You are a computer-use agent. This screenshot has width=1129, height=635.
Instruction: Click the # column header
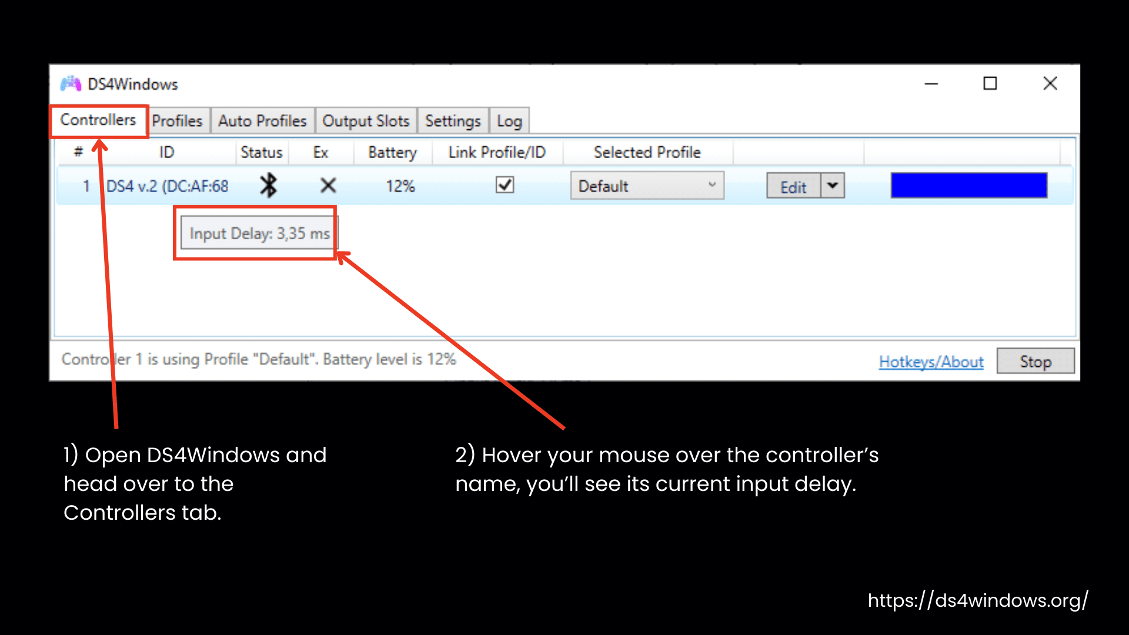tap(78, 152)
